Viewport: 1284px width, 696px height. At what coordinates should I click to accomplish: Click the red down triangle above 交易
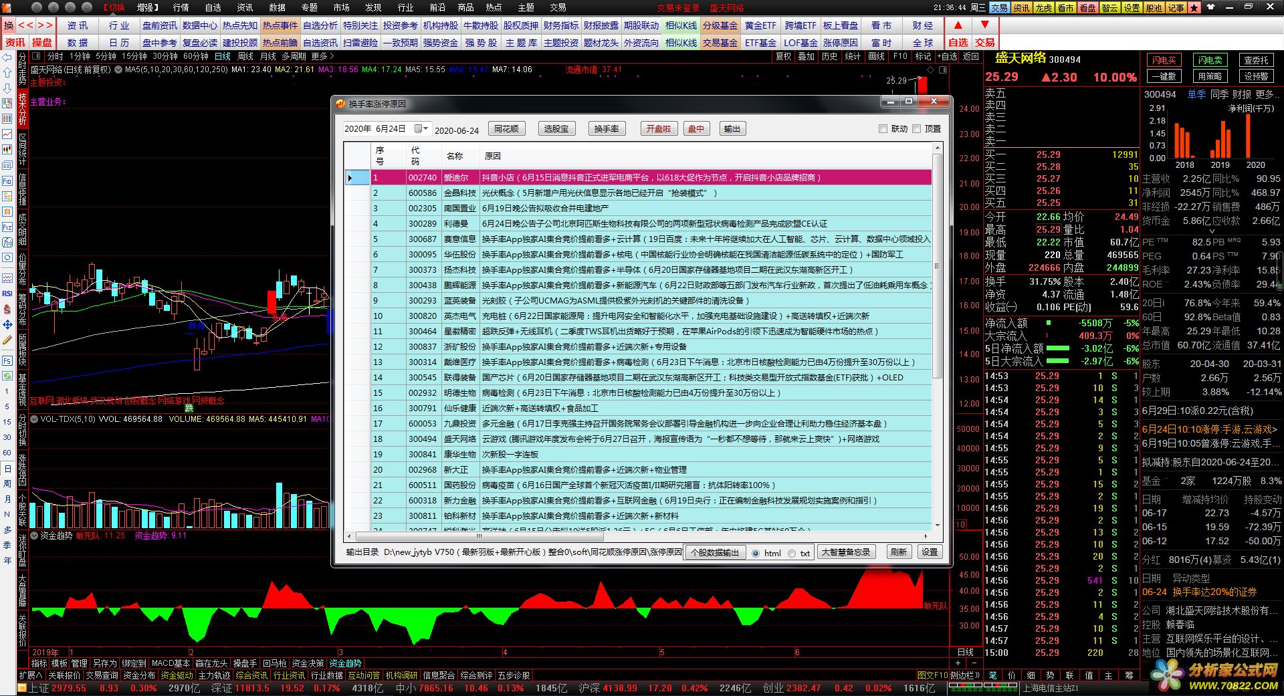coord(984,25)
